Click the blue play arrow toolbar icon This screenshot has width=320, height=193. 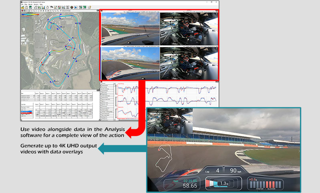pos(75,7)
